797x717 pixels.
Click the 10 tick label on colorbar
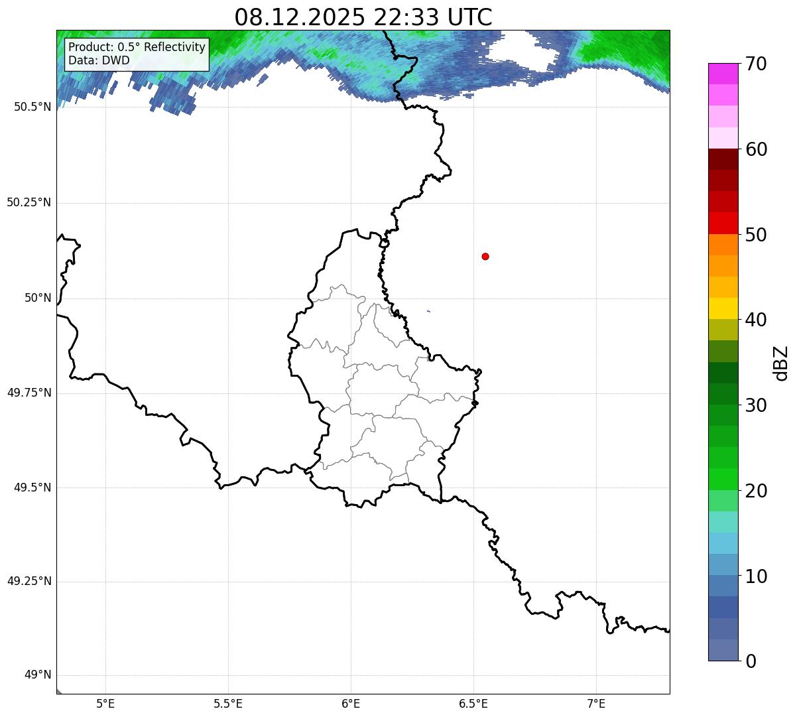point(756,576)
